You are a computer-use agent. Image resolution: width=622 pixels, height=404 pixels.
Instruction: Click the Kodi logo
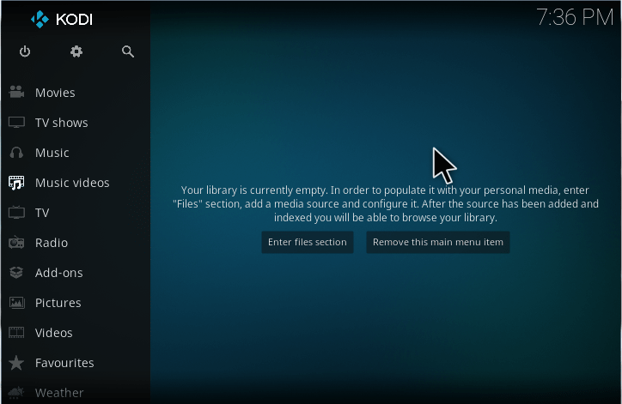point(62,19)
